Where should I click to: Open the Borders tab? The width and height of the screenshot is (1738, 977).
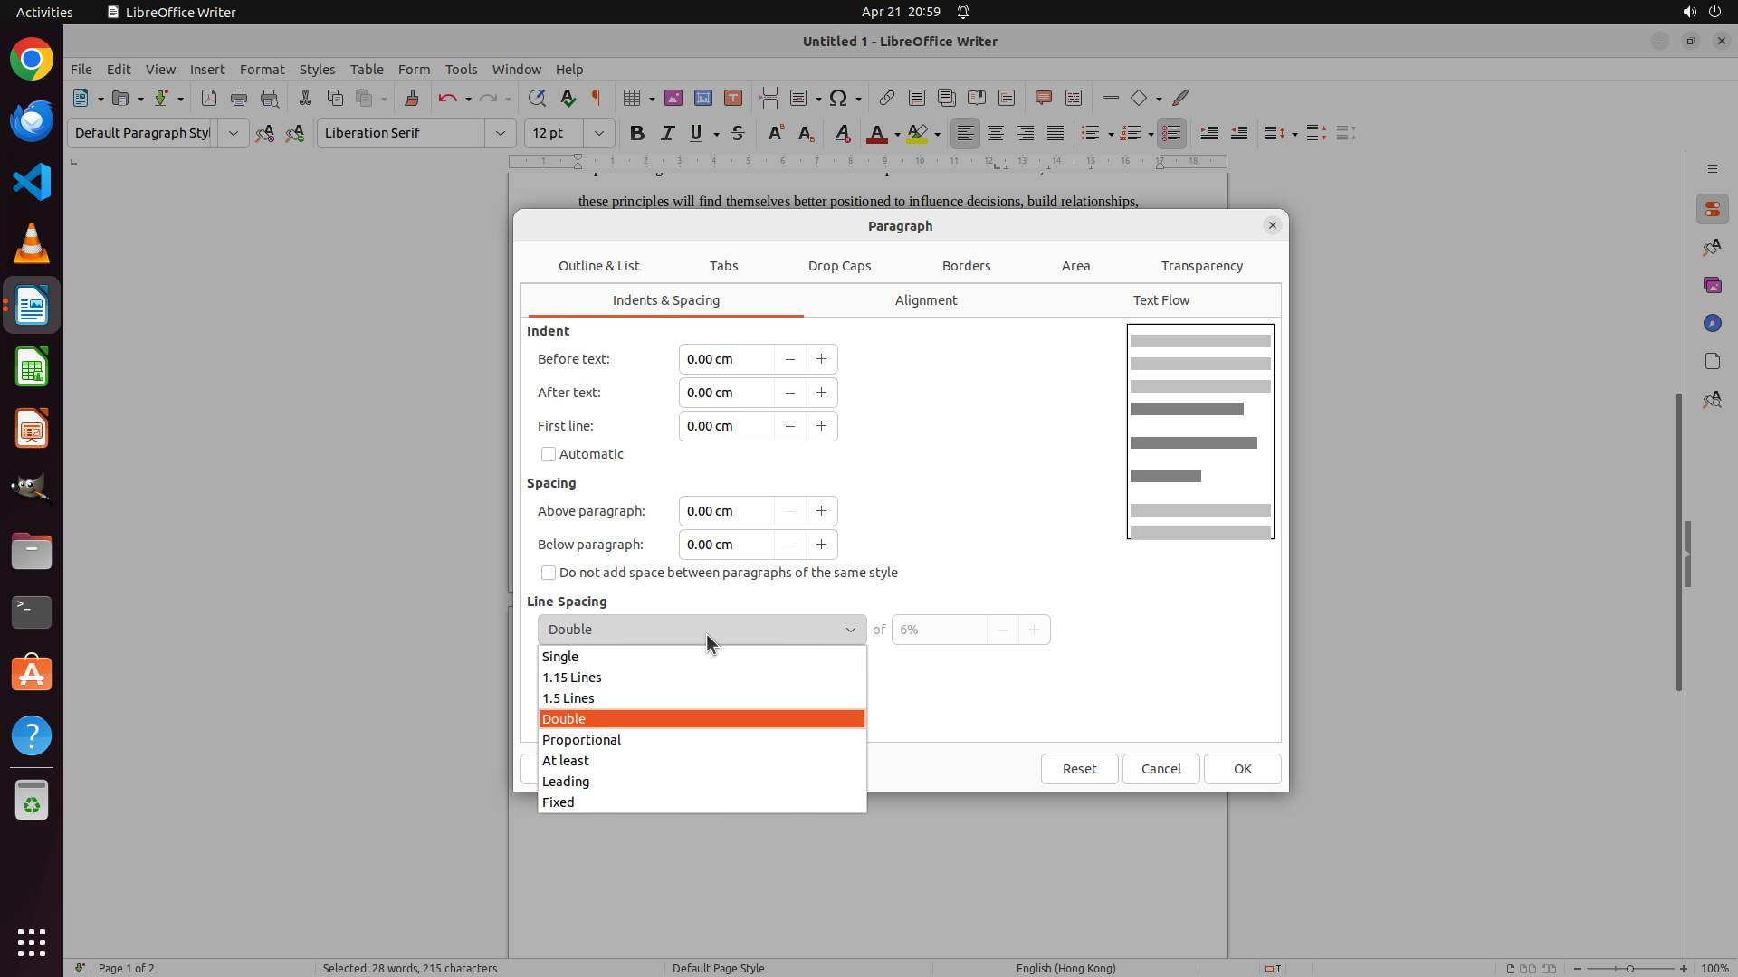966,266
